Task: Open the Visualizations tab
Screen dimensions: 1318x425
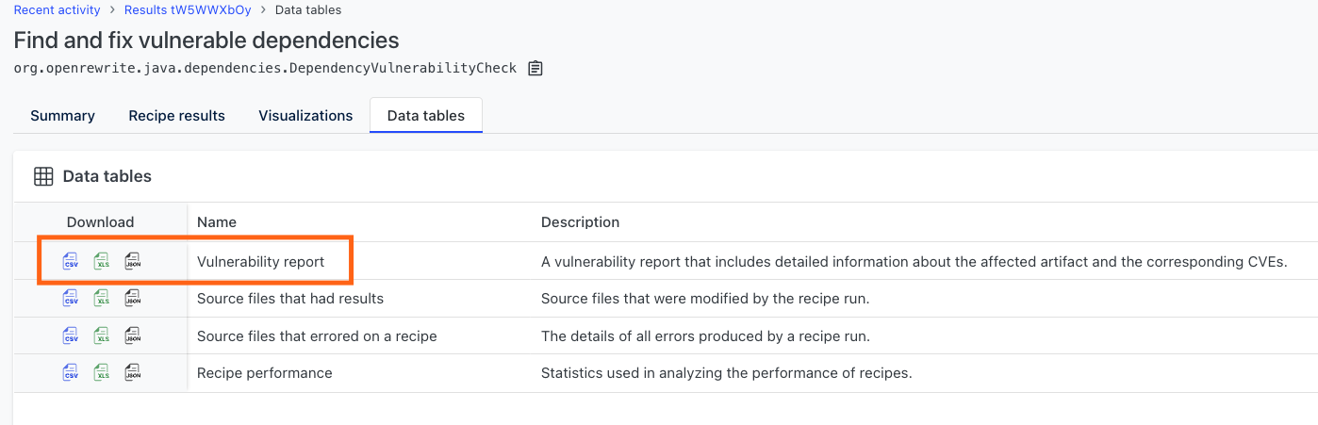Action: coord(305,115)
